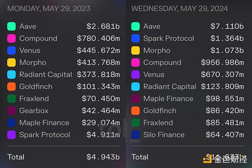This screenshot has height=168, width=252.
Task: Select the blue Venus swatch in 2023 list
Action: click(x=11, y=50)
